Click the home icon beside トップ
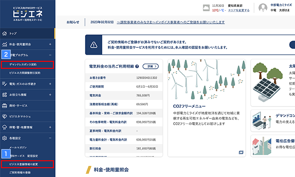This screenshot has height=177, width=295. click(x=5, y=33)
